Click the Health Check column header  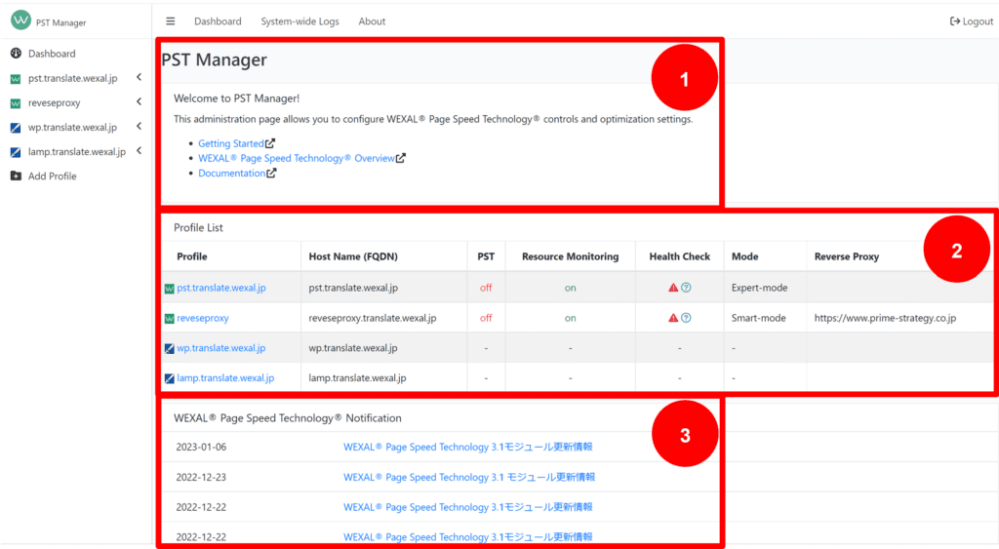click(x=679, y=256)
